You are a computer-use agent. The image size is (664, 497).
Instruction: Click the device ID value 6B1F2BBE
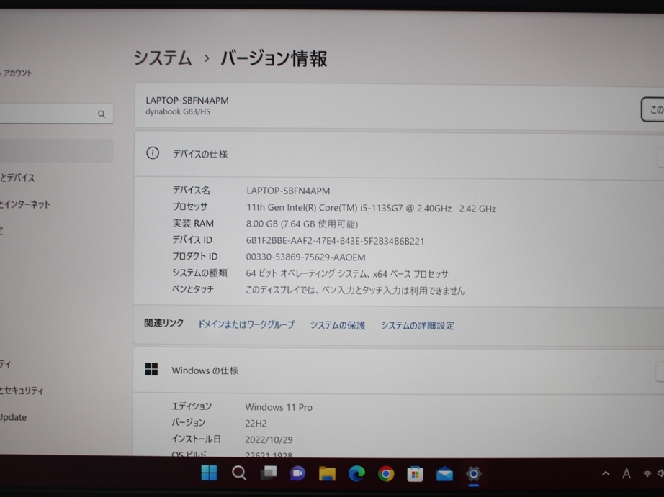click(x=335, y=241)
